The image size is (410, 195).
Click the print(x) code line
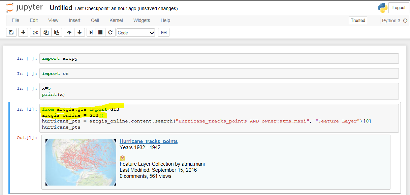pyautogui.click(x=54, y=94)
